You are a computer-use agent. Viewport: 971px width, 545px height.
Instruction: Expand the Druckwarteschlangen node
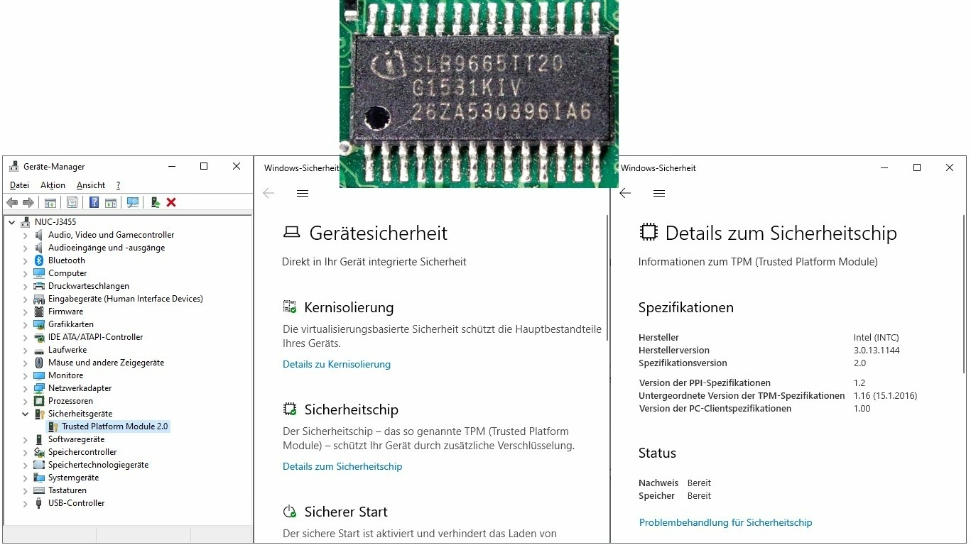point(26,286)
